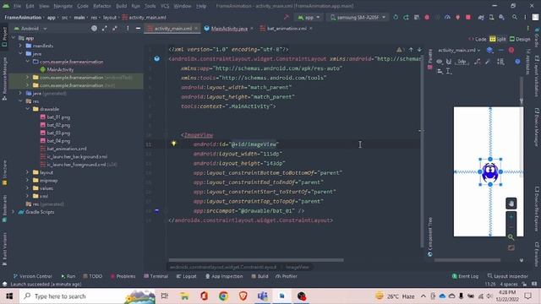
Task: Select the bat ImageView in design preview
Action: tap(490, 172)
